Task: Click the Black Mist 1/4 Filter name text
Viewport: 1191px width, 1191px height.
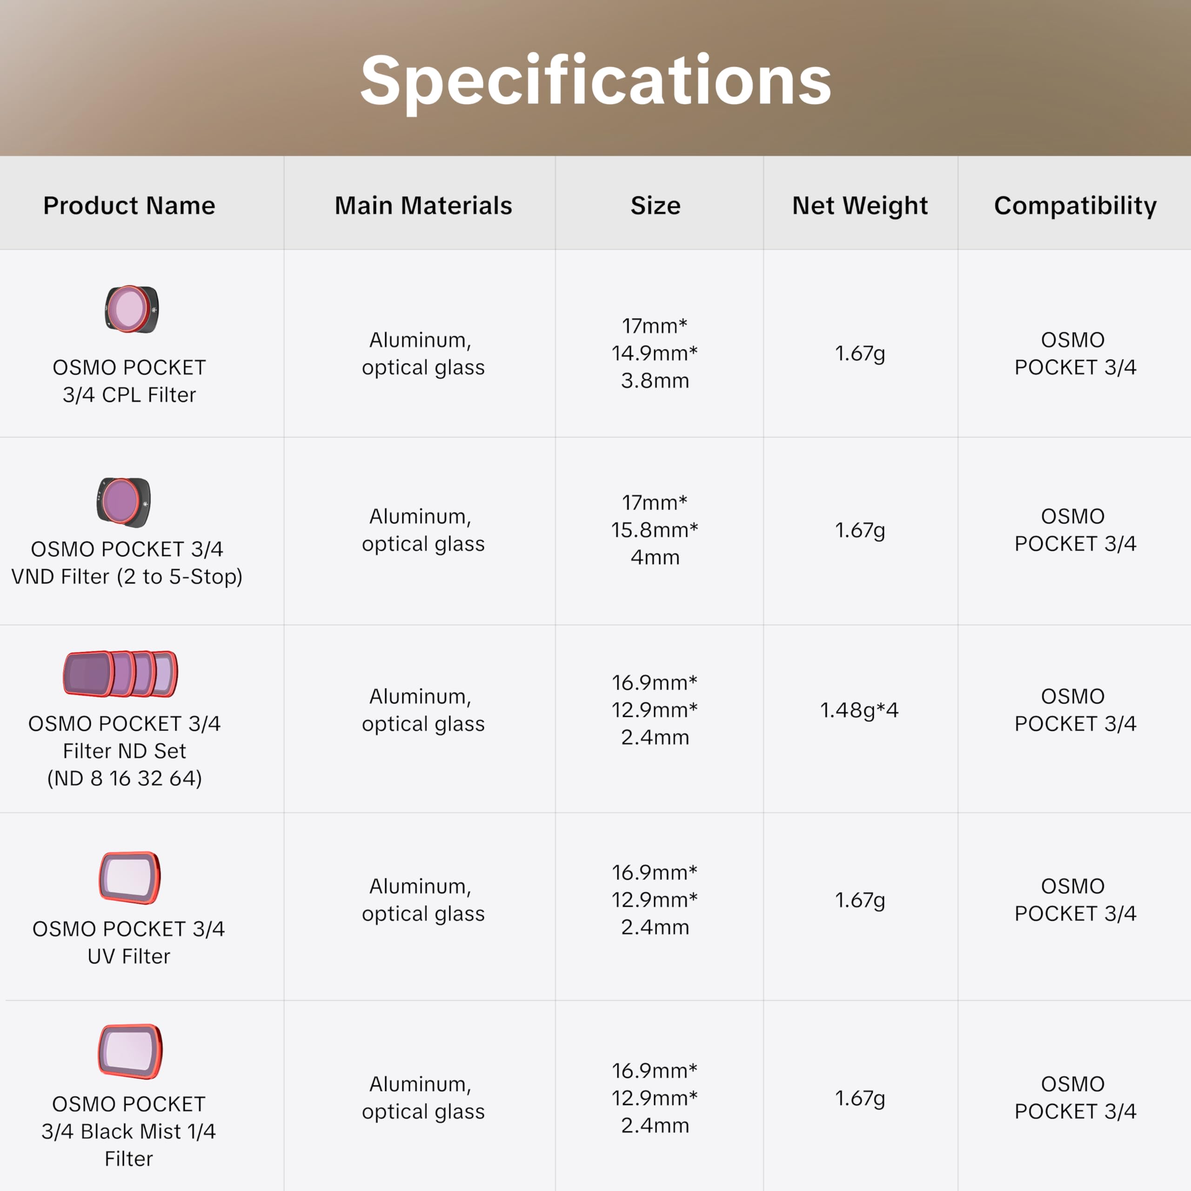Action: tap(129, 1131)
